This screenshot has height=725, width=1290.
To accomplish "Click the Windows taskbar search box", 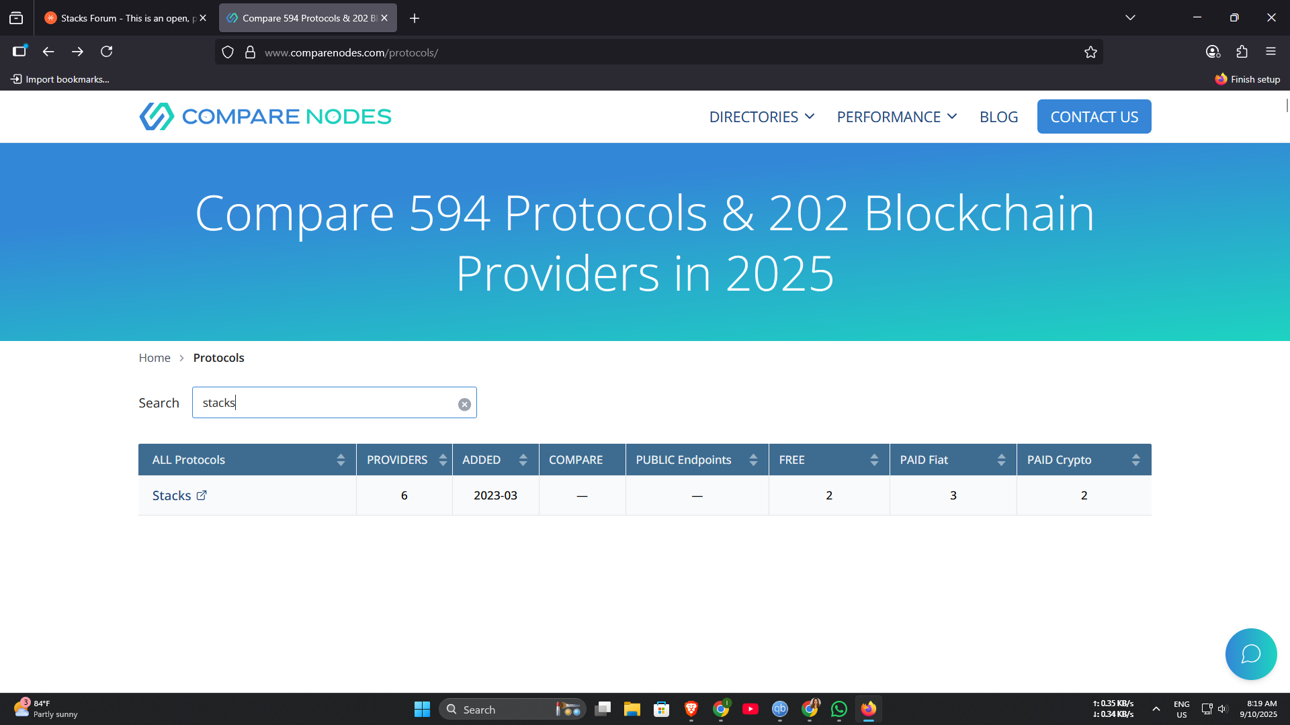I will click(512, 709).
